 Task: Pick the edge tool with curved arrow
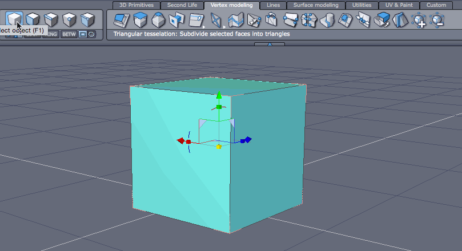(x=271, y=20)
